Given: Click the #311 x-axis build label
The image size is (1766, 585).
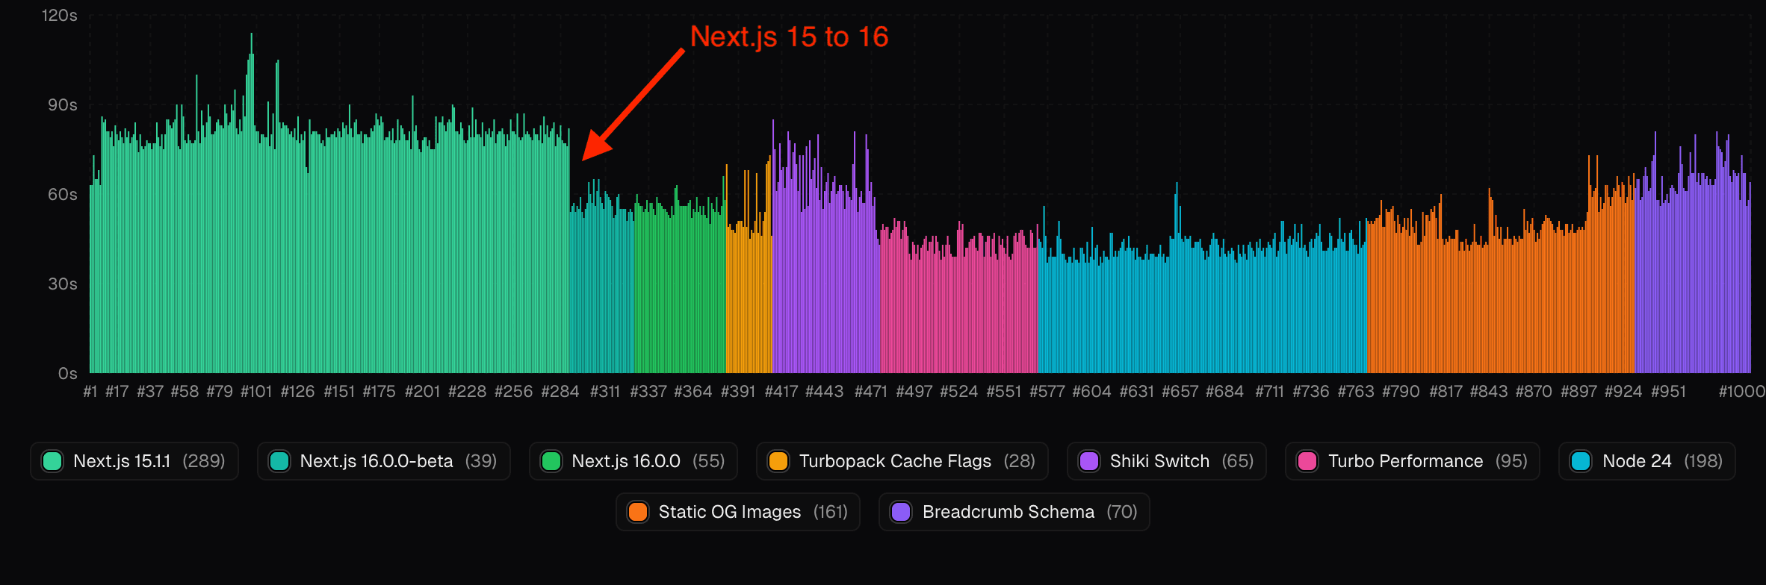Looking at the screenshot, I should [605, 392].
